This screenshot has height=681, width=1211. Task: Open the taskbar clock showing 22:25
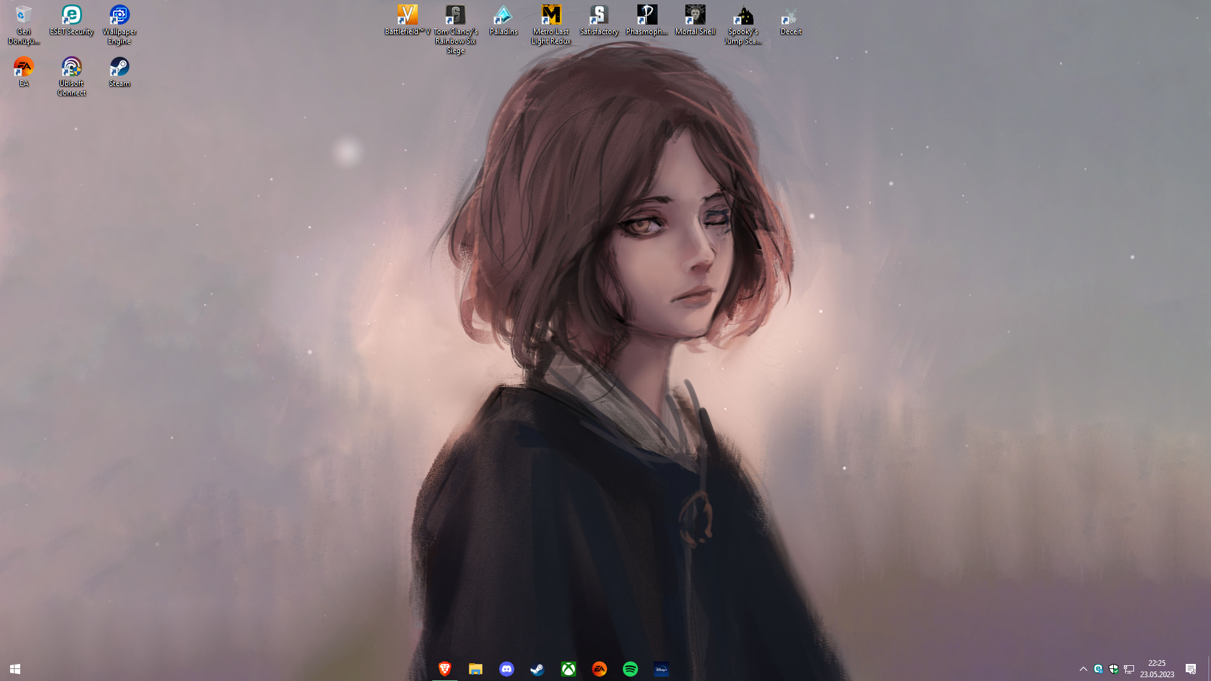pos(1157,669)
